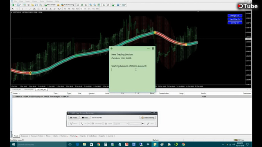The height and width of the screenshot is (147, 262).
Task: Toggle the Glowing On chart button
Action: click(x=235, y=23)
